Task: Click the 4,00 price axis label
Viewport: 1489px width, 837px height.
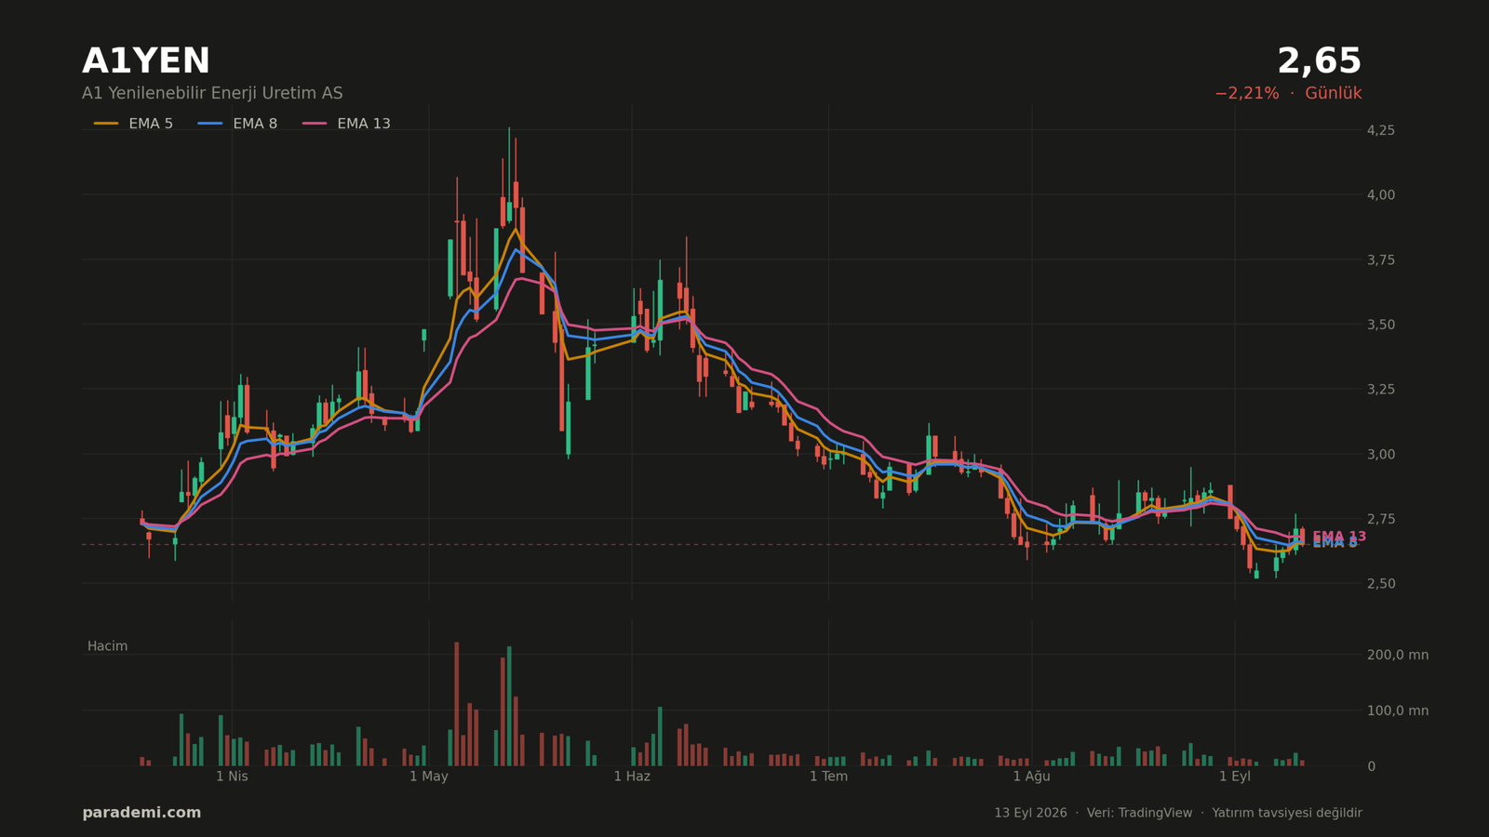Action: [1380, 195]
